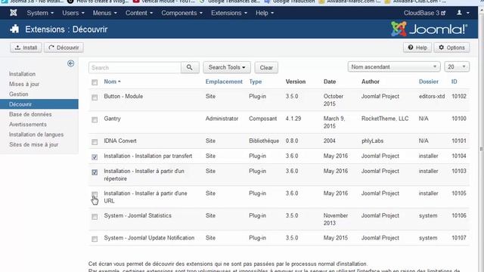484x272 pixels.
Task: Open the user account icon menu
Action: pyautogui.click(x=463, y=13)
